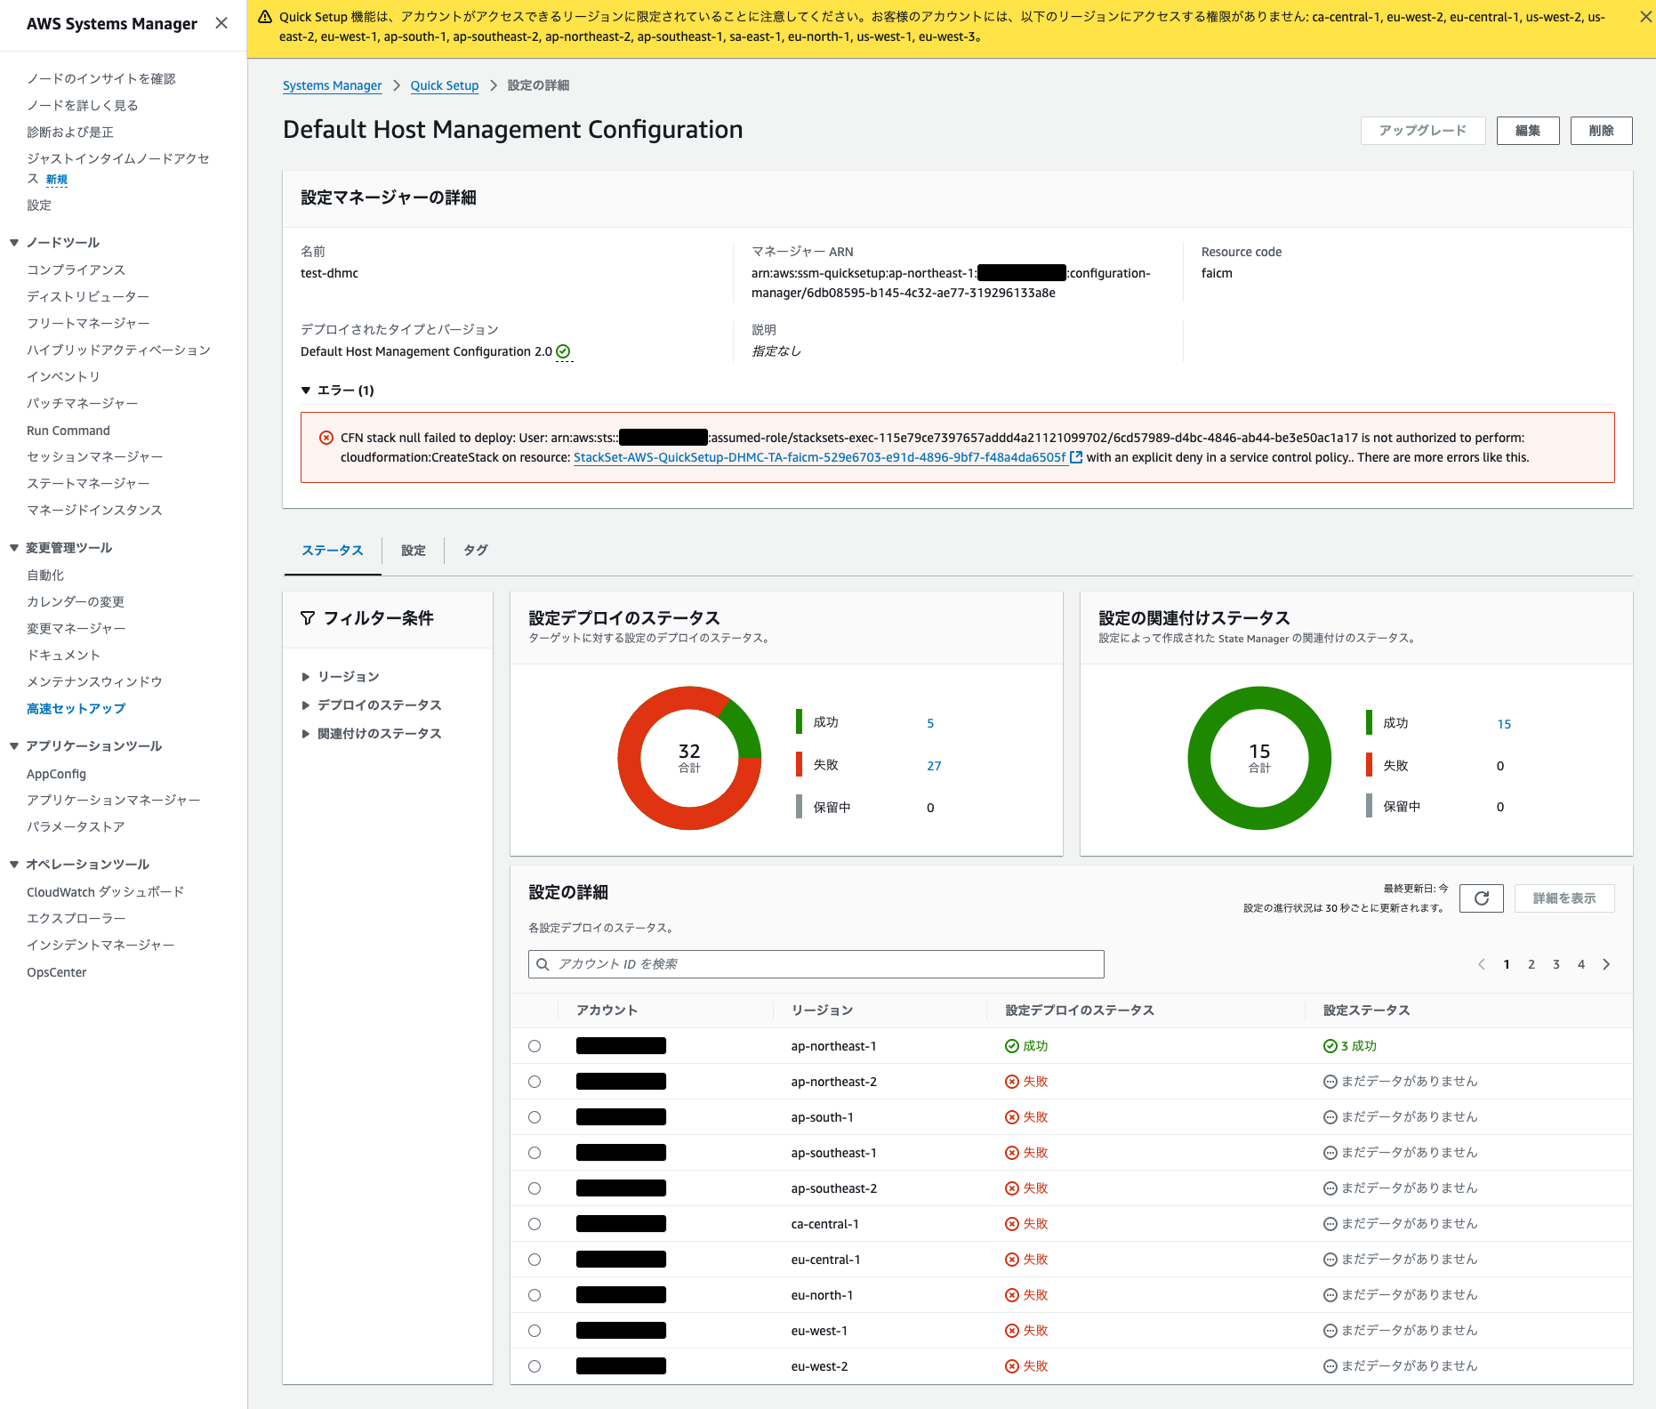Open Run Command in the sidebar

point(68,431)
